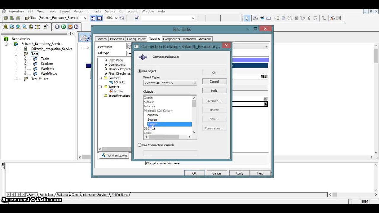Click Help in Connection Browser
Image resolution: width=379 pixels, height=213 pixels.
click(x=214, y=91)
